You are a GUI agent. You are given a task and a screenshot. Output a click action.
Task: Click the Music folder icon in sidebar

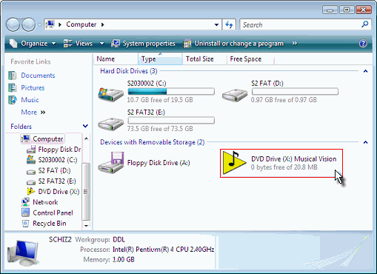pos(13,100)
